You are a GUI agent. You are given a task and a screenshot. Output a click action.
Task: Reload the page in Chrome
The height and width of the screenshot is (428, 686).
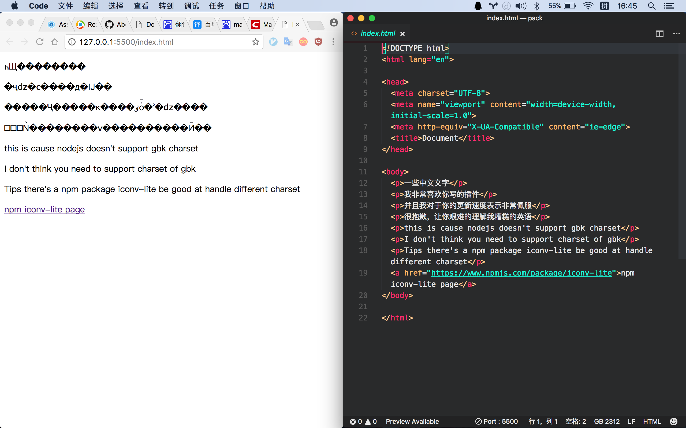(40, 42)
